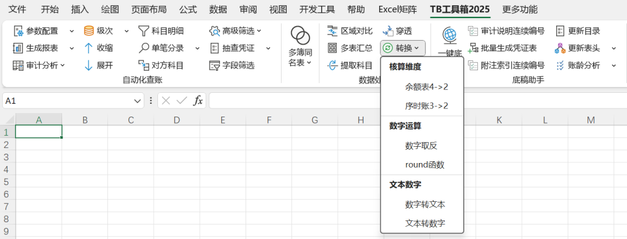Click 科目明细 funnel icon
This screenshot has height=239, width=627.
pyautogui.click(x=143, y=31)
